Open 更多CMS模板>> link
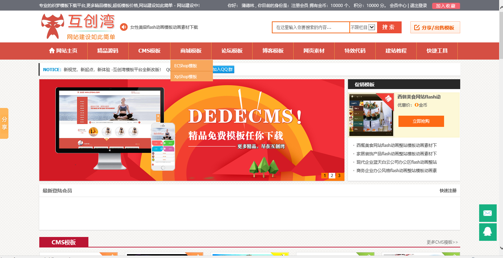This screenshot has height=258, width=503. [442, 242]
